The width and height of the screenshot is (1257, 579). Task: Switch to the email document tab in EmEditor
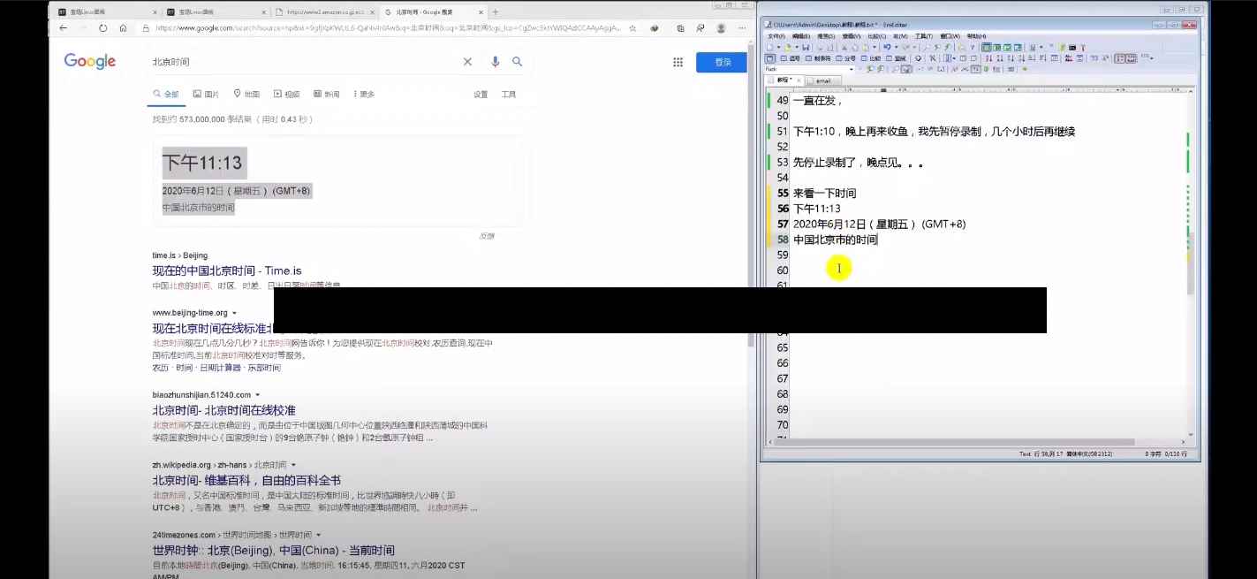coord(822,80)
